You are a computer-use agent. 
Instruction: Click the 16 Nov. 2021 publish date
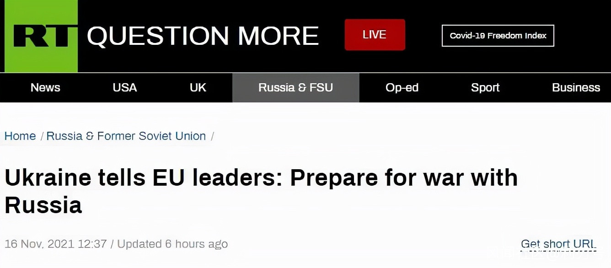click(x=39, y=244)
